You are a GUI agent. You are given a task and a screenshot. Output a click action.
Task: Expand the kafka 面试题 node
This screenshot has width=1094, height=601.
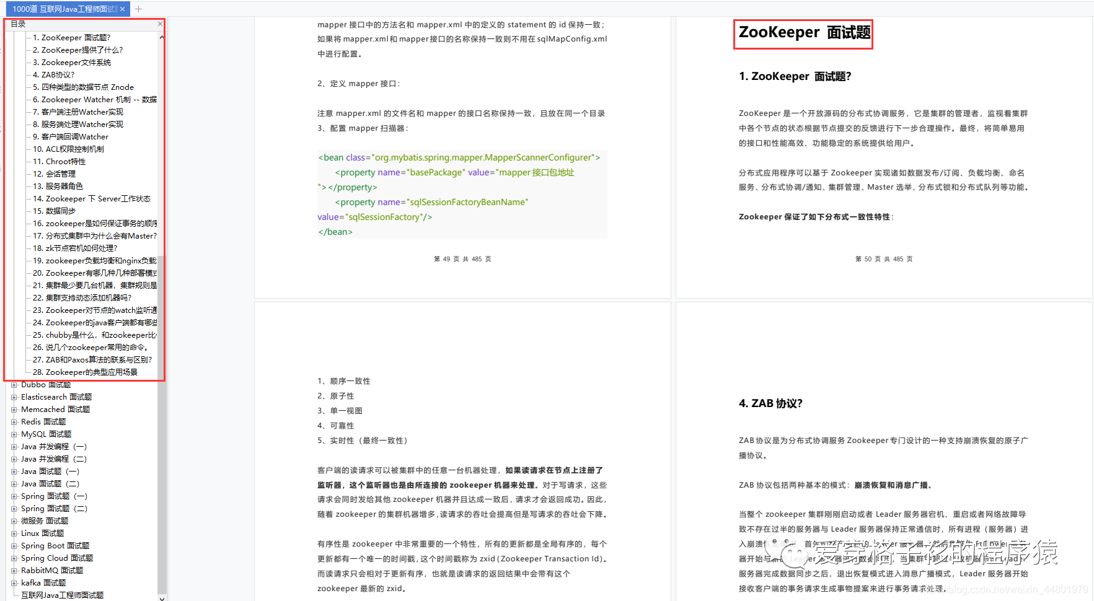15,582
